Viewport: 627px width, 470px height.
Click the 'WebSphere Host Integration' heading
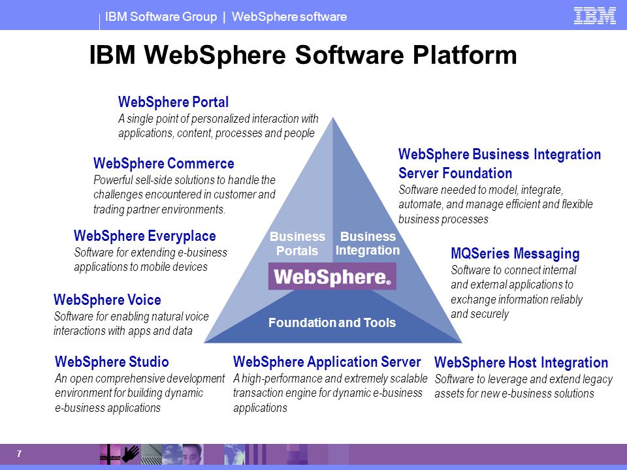point(521,362)
